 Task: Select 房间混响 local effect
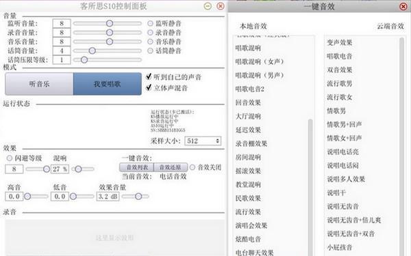(248, 157)
